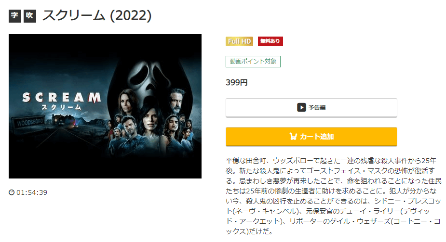
Task: Click the 字 subtitle badge icon
Action: click(x=15, y=16)
